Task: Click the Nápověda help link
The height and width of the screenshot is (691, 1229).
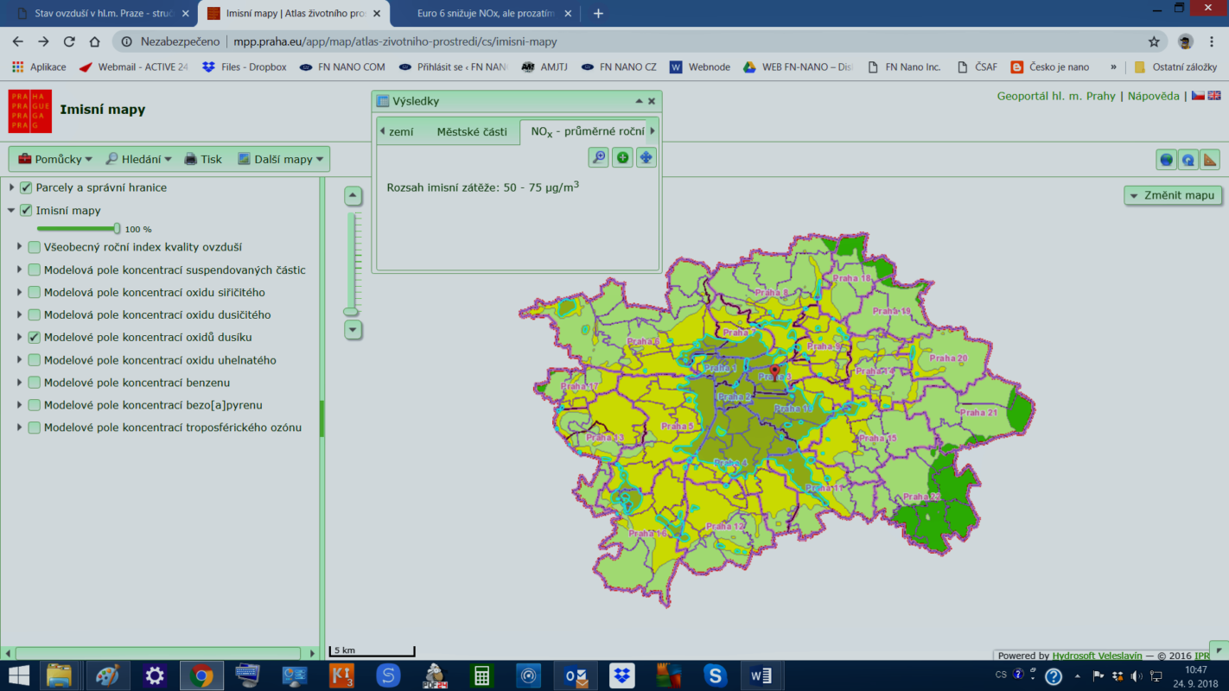Action: pyautogui.click(x=1154, y=96)
